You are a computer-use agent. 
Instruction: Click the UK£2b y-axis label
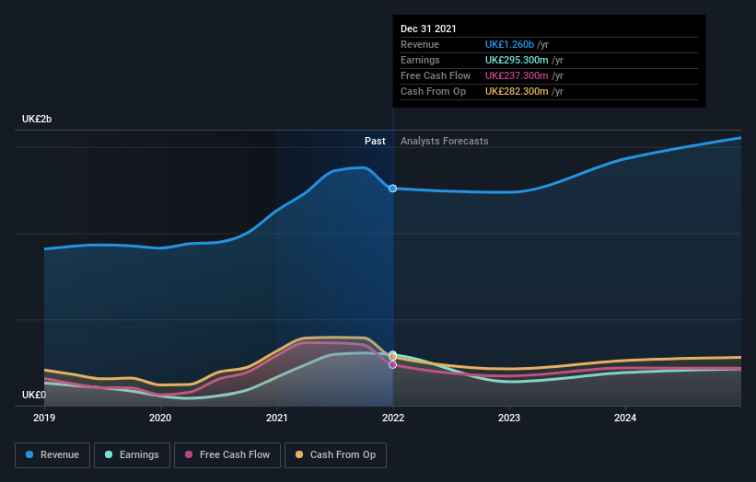coord(37,119)
